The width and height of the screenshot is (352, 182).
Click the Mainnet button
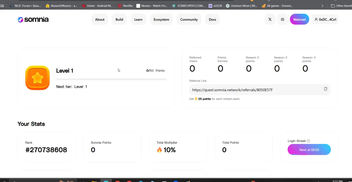point(299,19)
